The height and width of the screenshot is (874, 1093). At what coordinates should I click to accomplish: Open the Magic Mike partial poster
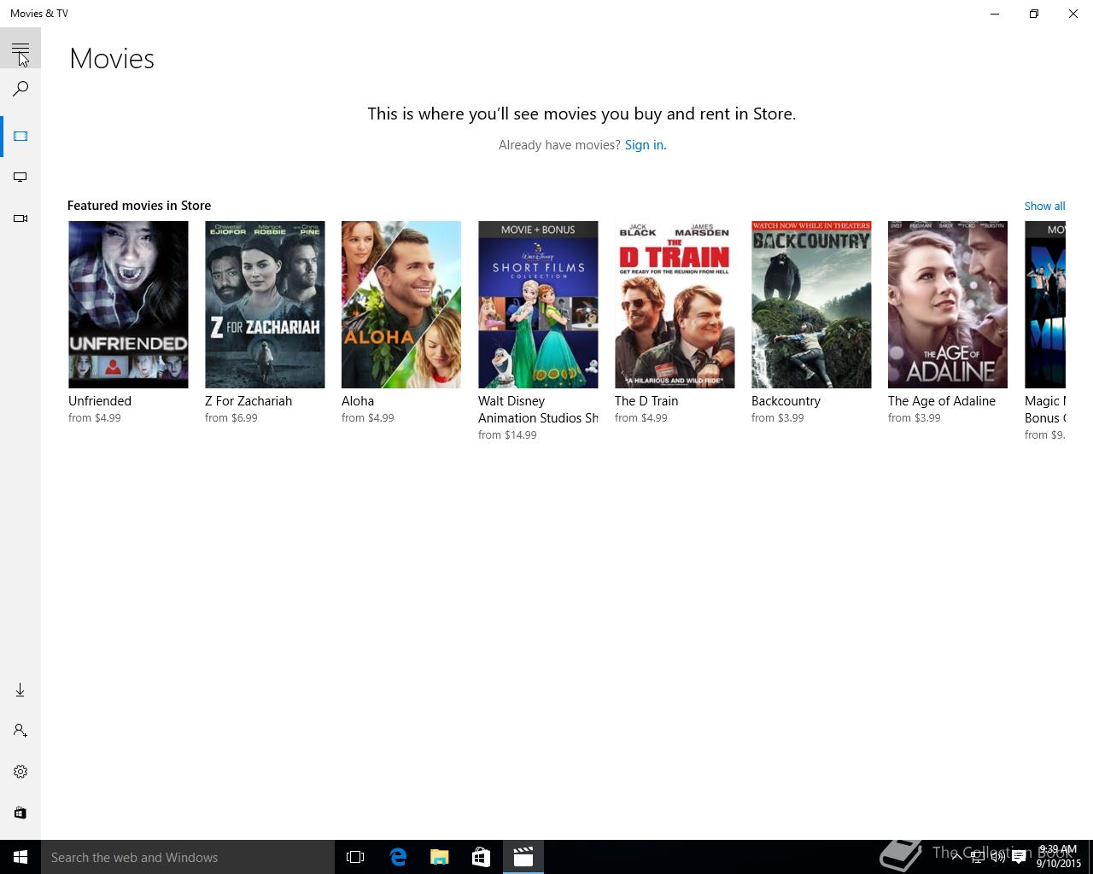pos(1045,305)
